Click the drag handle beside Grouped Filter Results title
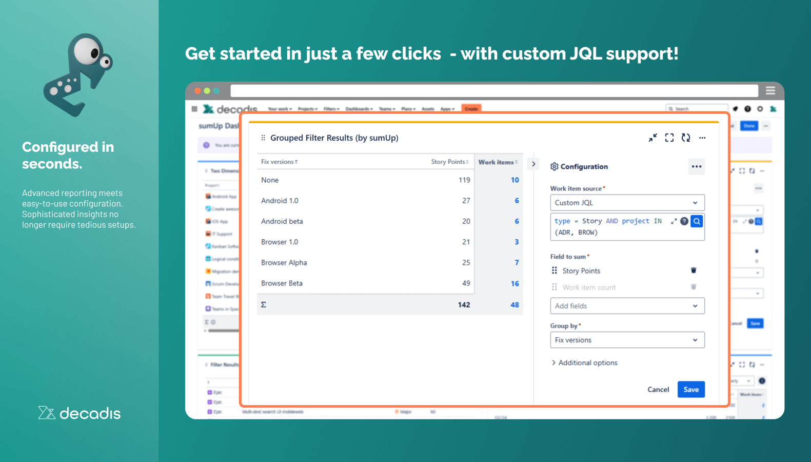 click(263, 138)
